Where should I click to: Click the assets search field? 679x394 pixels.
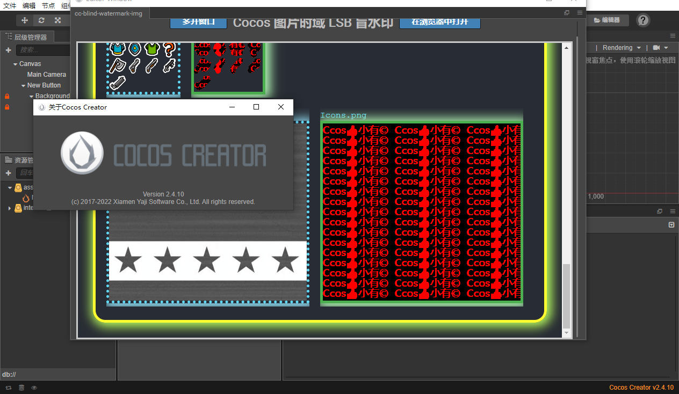pyautogui.click(x=25, y=173)
